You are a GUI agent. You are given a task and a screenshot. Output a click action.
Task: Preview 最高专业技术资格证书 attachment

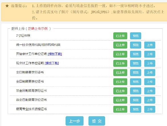pyautogui.click(x=135, y=109)
